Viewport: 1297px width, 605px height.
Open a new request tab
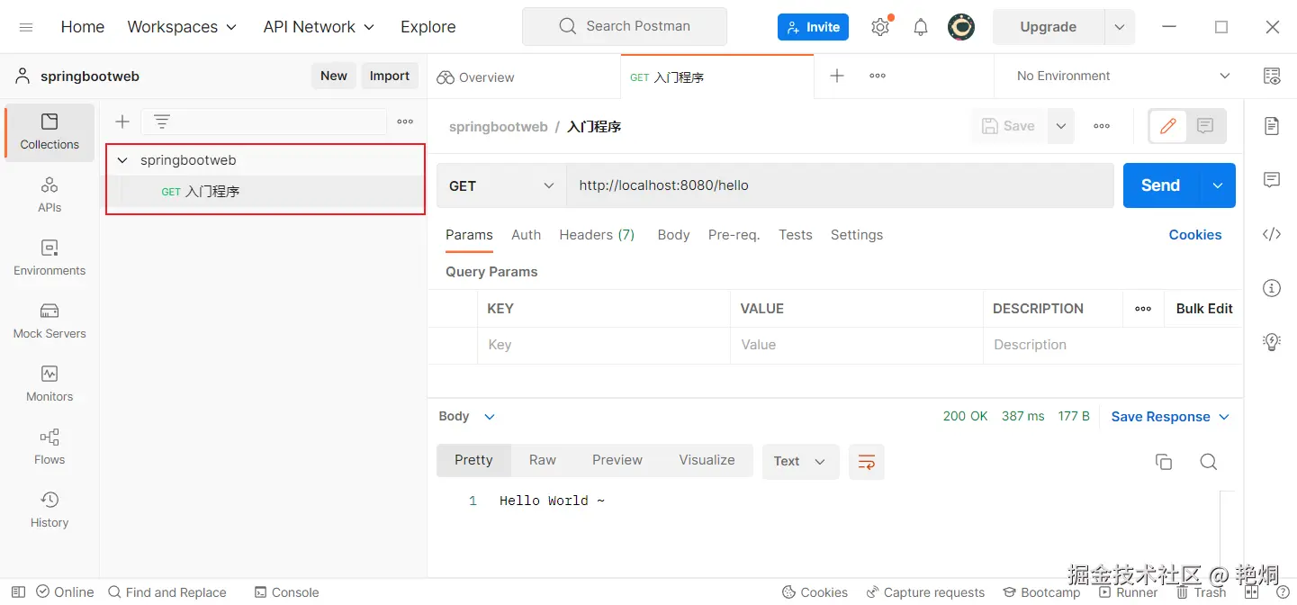click(837, 76)
